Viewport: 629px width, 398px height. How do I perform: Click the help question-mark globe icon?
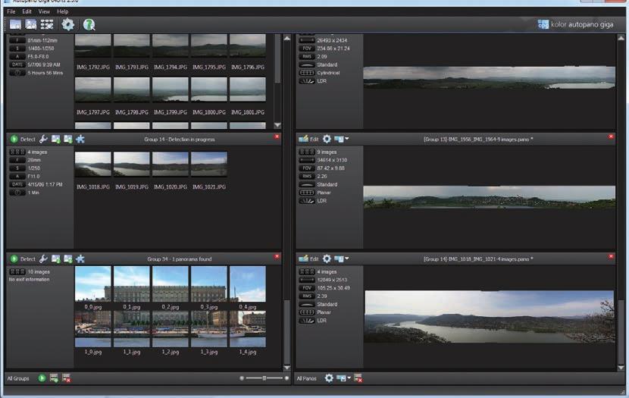click(x=89, y=24)
